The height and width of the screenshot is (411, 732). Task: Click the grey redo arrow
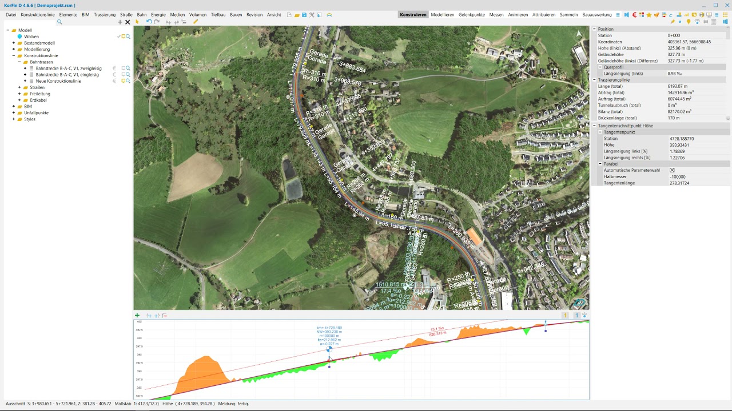pyautogui.click(x=157, y=22)
